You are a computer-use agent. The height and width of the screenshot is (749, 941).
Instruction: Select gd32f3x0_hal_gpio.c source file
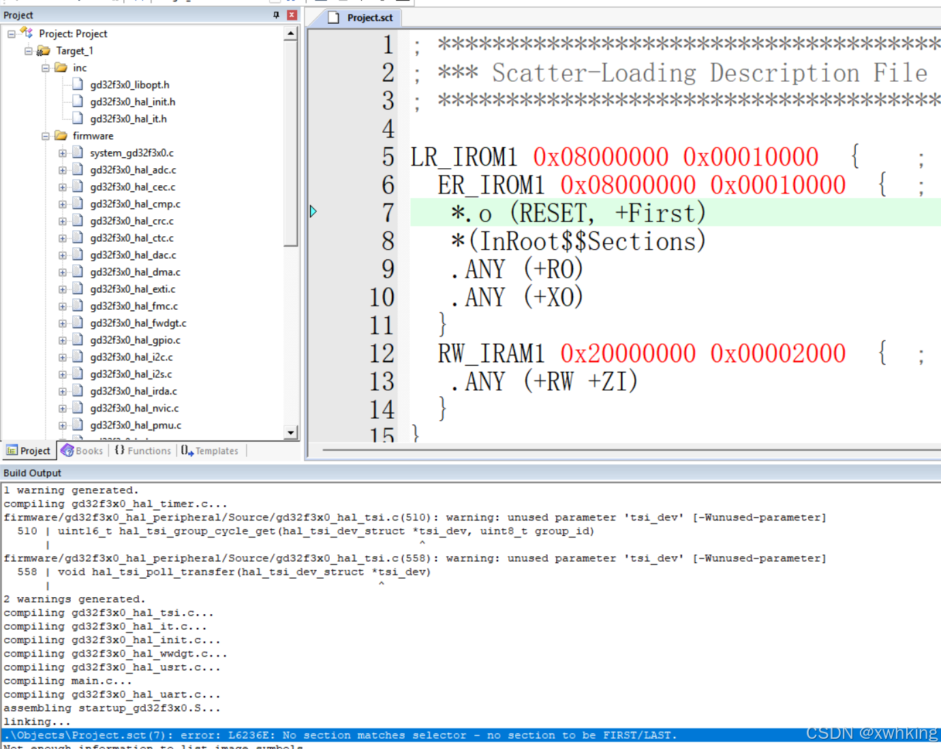(135, 340)
